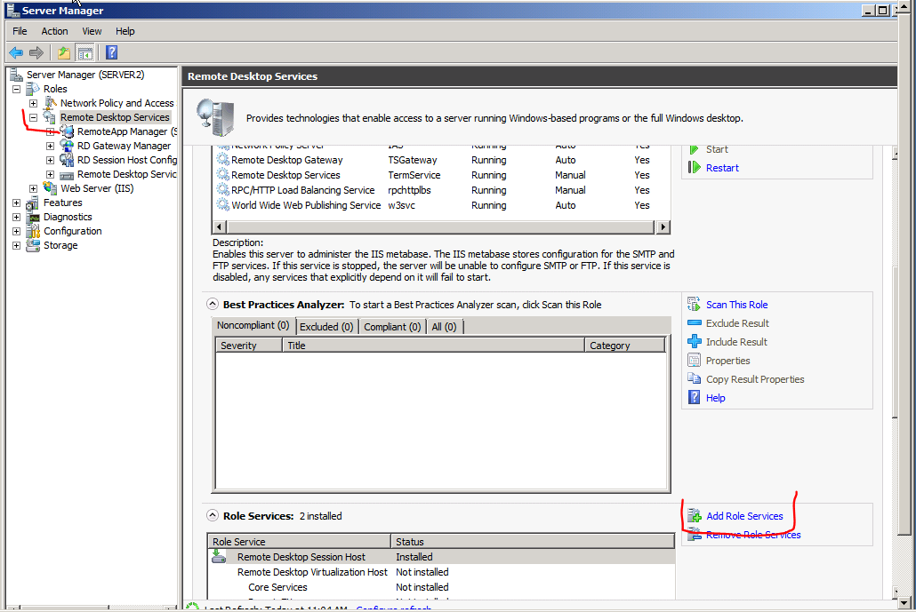The width and height of the screenshot is (916, 612).
Task: Click the Forward arrow toolbar icon
Action: 36,53
